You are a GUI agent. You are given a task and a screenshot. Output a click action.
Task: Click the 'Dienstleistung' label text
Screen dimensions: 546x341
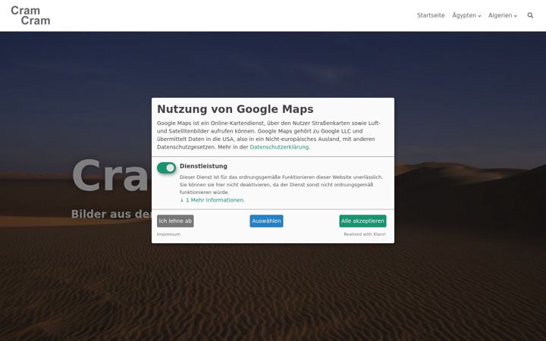click(x=203, y=166)
